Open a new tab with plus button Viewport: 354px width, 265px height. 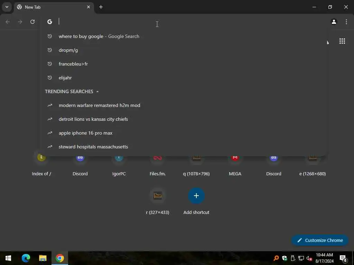click(101, 7)
